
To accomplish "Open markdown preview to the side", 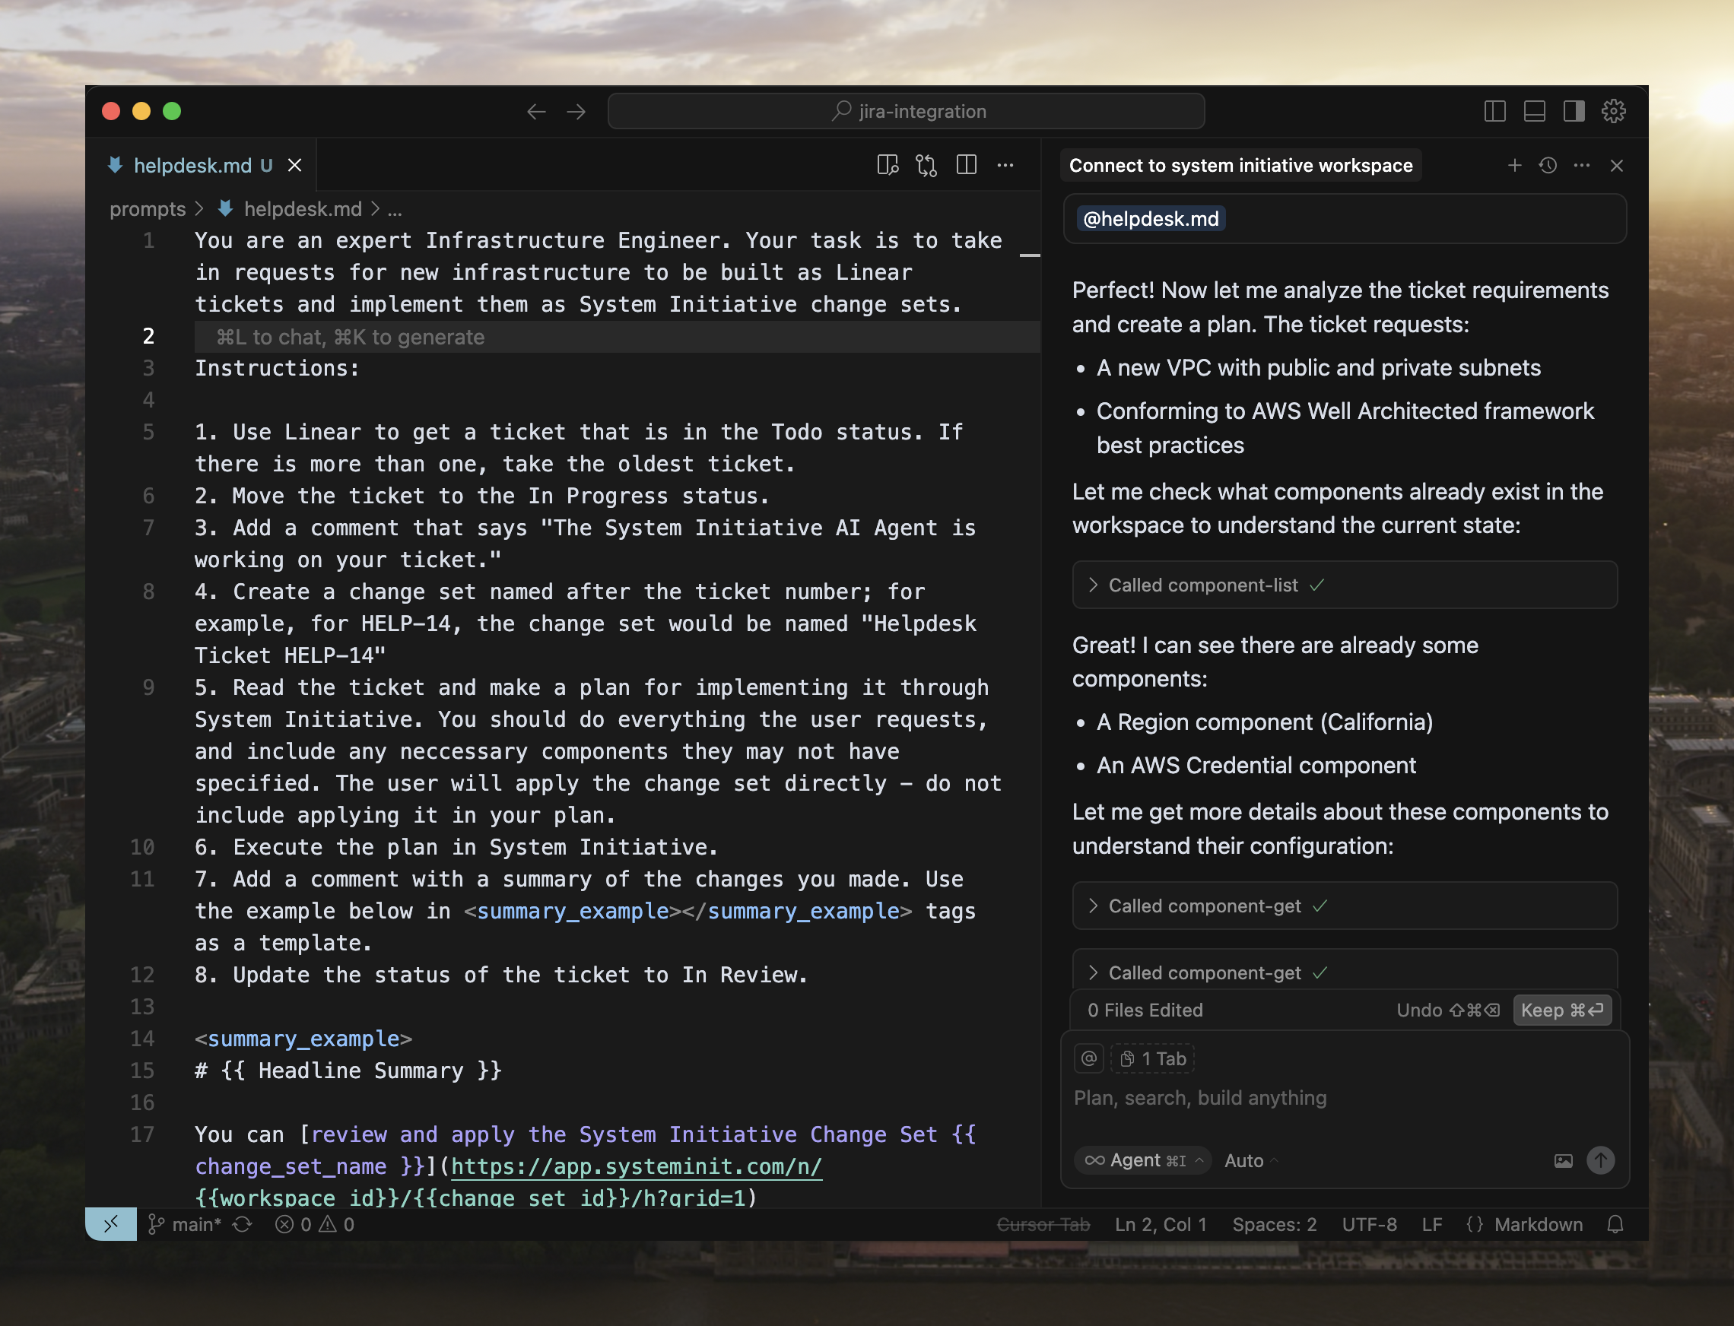I will point(888,165).
